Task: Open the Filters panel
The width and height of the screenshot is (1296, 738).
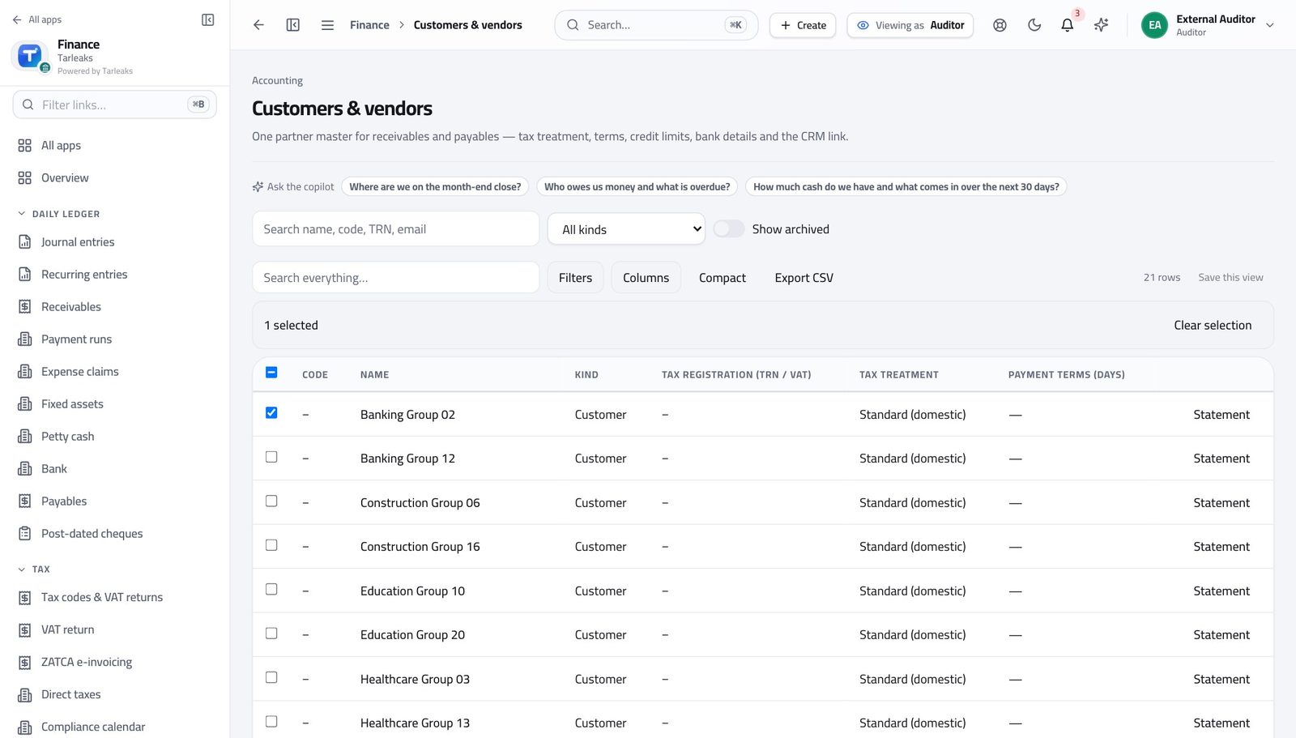Action: pos(575,278)
